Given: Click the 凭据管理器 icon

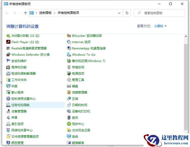Looking at the screenshot, I should (x=69, y=92).
